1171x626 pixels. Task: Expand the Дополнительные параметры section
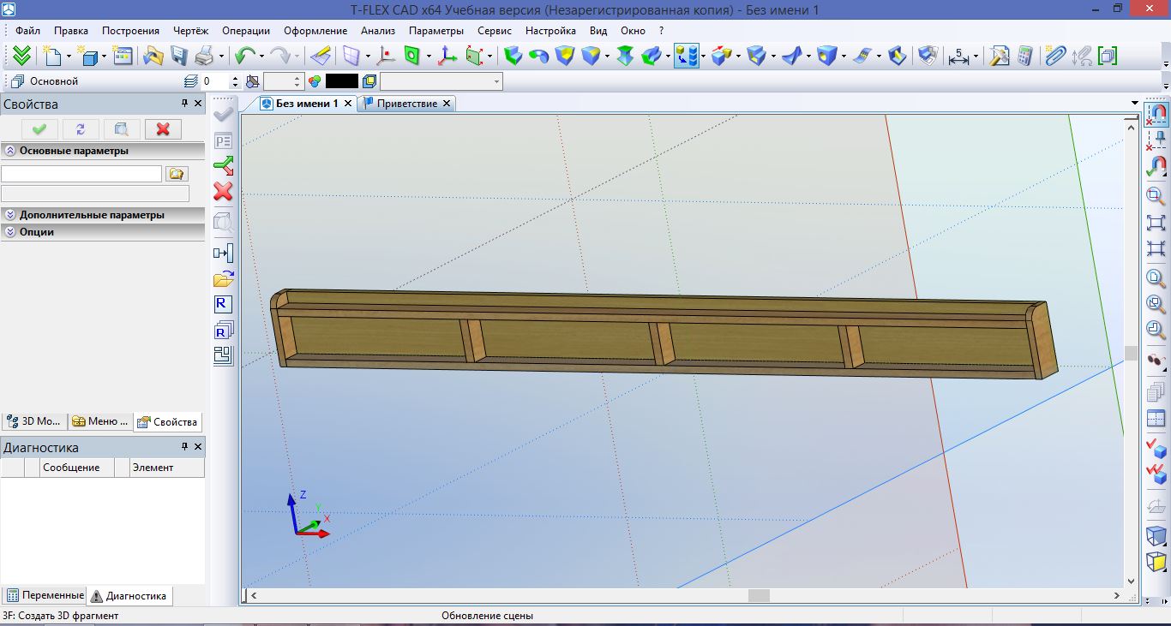(x=10, y=215)
